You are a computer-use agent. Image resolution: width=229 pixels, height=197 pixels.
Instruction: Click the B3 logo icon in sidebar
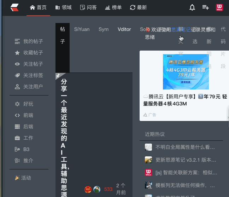click(17, 149)
